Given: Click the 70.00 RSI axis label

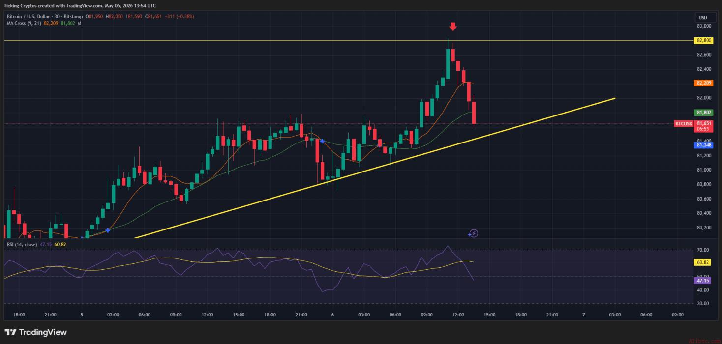Looking at the screenshot, I should tap(703, 250).
